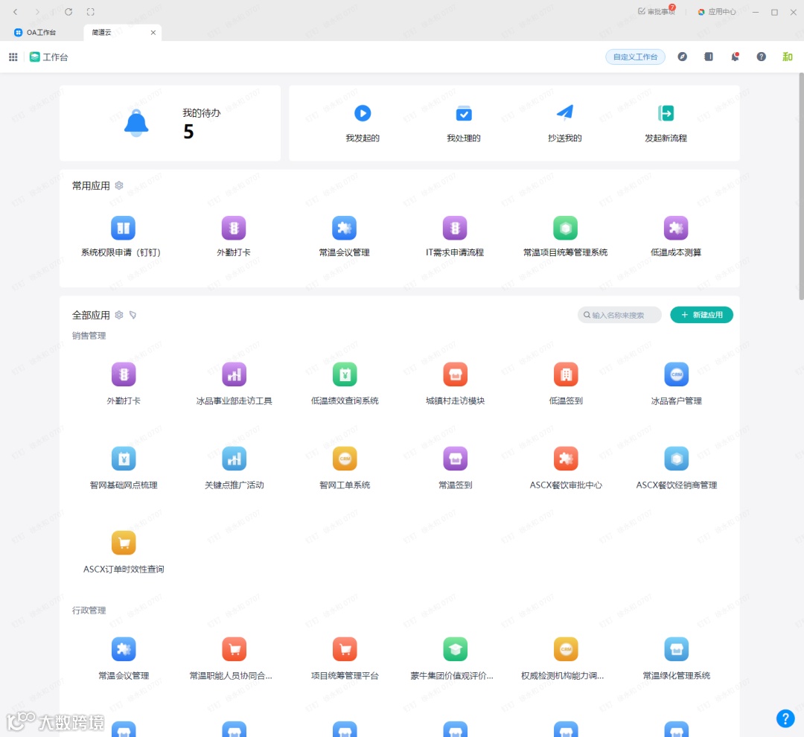The width and height of the screenshot is (804, 737).
Task: Launch ASCX餐饮审批中心 app
Action: coord(566,459)
